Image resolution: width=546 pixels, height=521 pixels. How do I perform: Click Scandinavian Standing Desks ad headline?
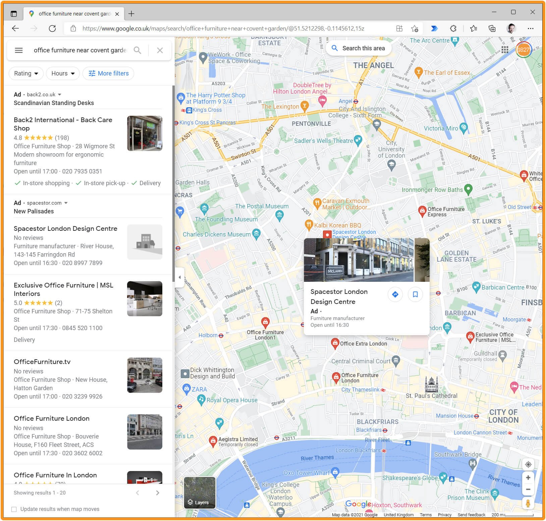[54, 103]
